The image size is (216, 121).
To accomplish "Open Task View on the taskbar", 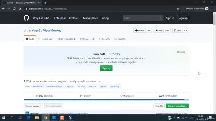I will point(20,118).
